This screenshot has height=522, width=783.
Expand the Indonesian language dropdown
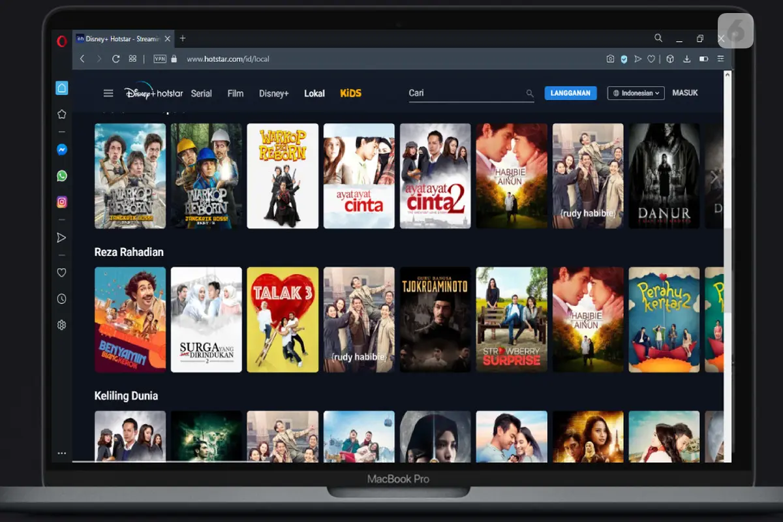point(636,93)
